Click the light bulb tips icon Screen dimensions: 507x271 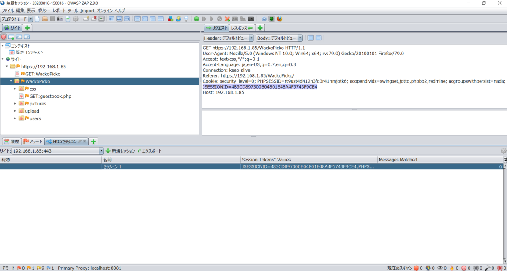point(186,19)
